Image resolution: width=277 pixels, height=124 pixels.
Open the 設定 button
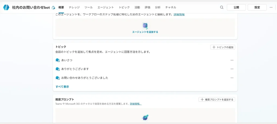point(257,8)
